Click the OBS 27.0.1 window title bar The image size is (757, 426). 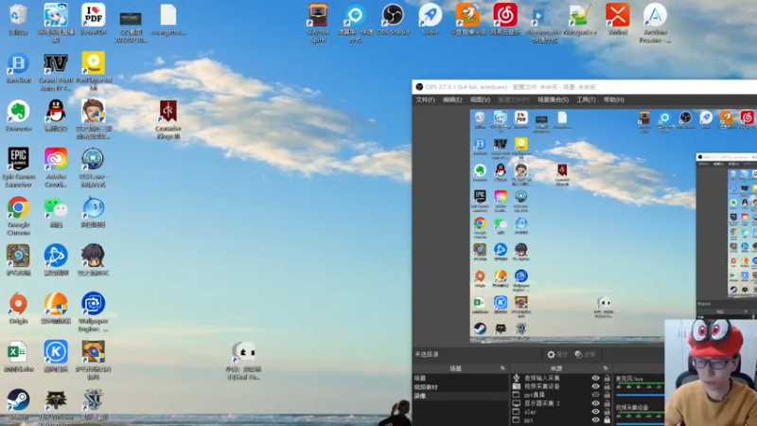pyautogui.click(x=584, y=87)
